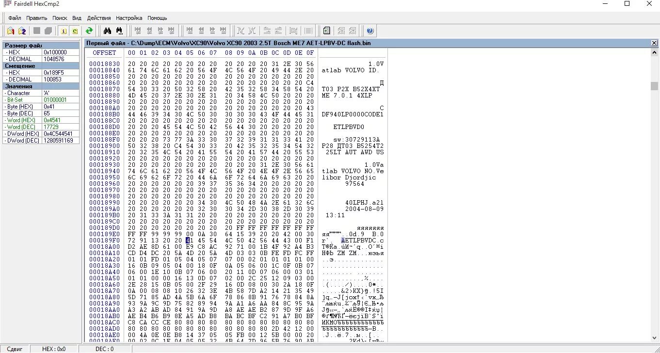Image resolution: width=660 pixels, height=353 pixels.
Task: Click offset row 00018AC0
Action: tap(104, 322)
